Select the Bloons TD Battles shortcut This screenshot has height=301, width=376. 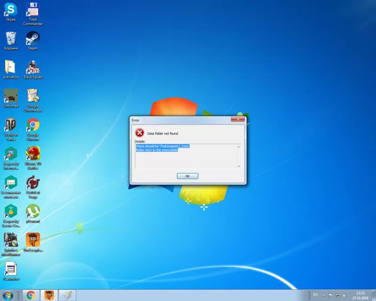click(x=32, y=158)
